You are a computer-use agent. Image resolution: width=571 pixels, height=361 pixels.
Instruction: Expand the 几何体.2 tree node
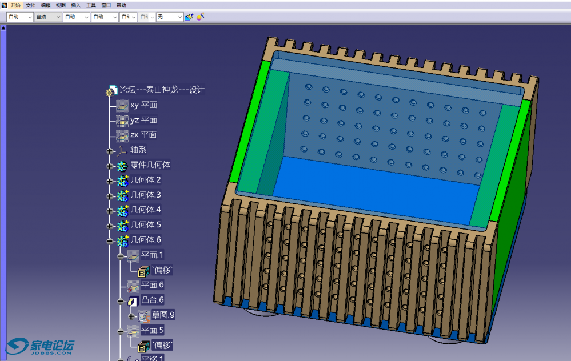click(x=110, y=181)
